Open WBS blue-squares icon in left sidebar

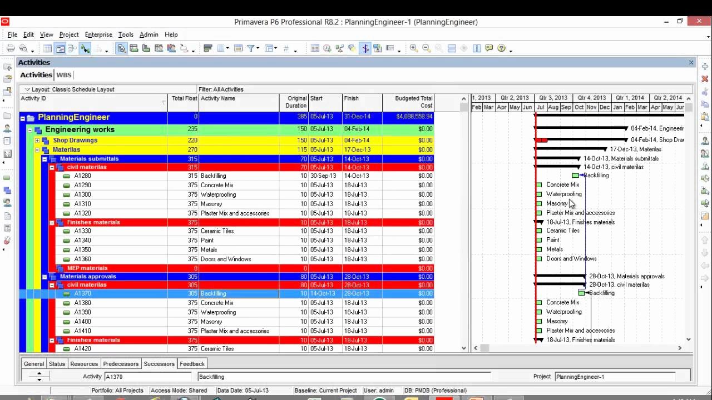click(7, 191)
